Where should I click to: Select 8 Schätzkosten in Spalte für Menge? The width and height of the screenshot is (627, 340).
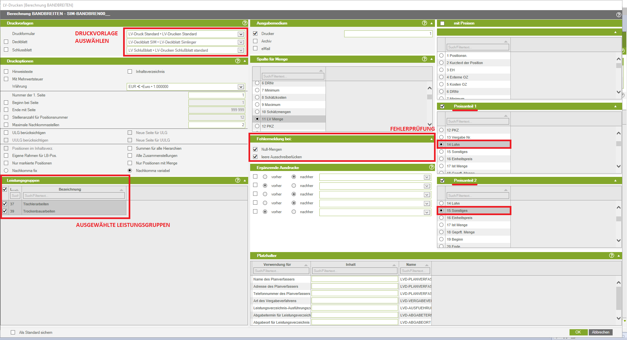[x=257, y=97]
